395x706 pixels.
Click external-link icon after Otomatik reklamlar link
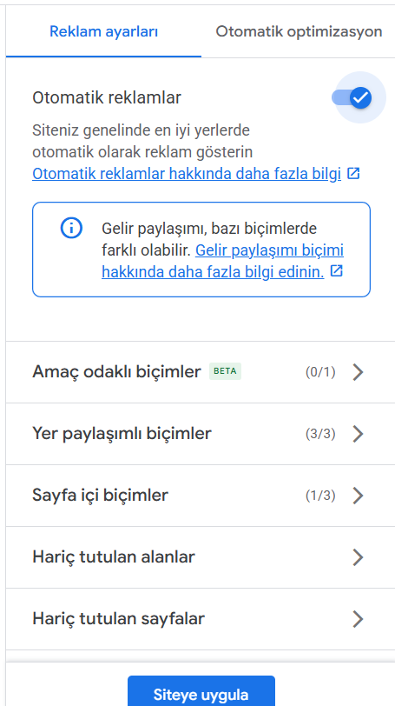click(354, 173)
